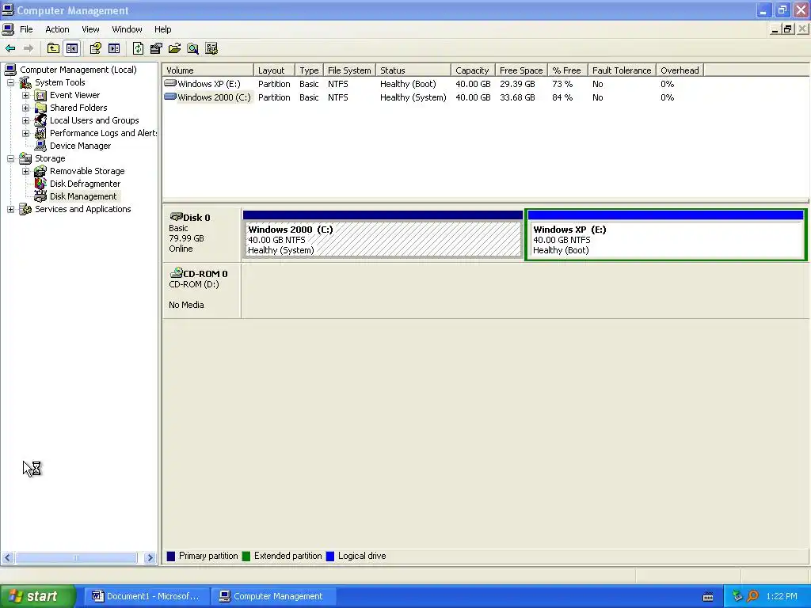Click the Disk Management tree icon
The width and height of the screenshot is (811, 608).
(40, 196)
